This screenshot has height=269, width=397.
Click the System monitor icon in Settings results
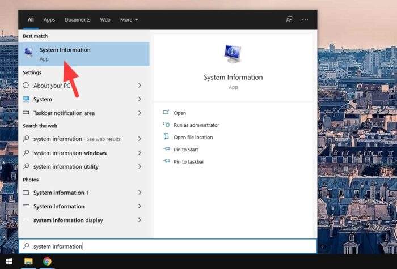(x=26, y=99)
